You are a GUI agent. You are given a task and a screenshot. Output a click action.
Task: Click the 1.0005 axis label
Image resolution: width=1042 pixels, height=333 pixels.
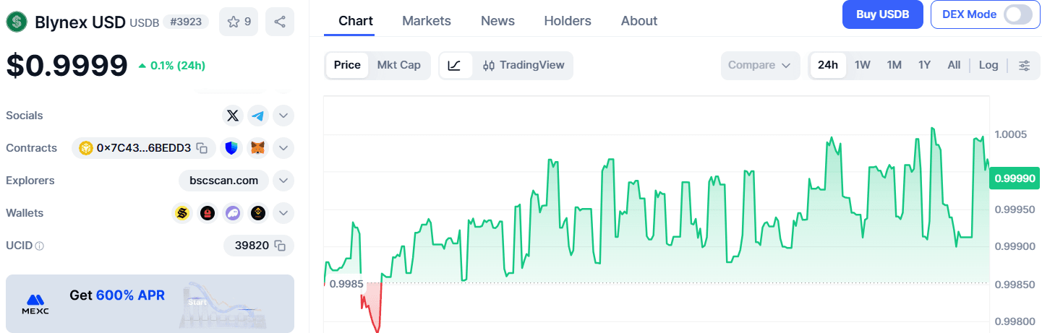1011,134
